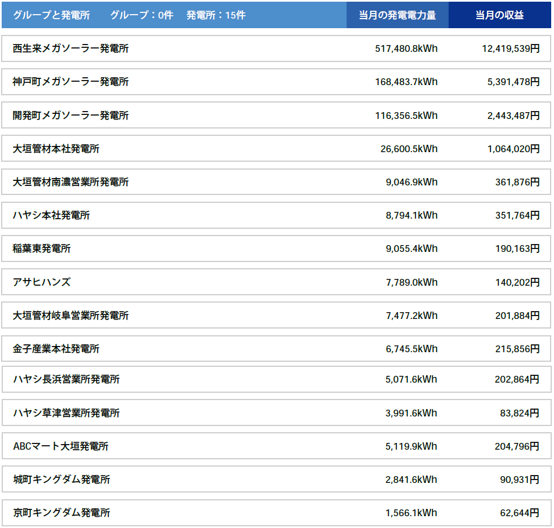Screen dimensions: 554x528
Task: Click the 190,163円 revenue value
Action: 517,249
